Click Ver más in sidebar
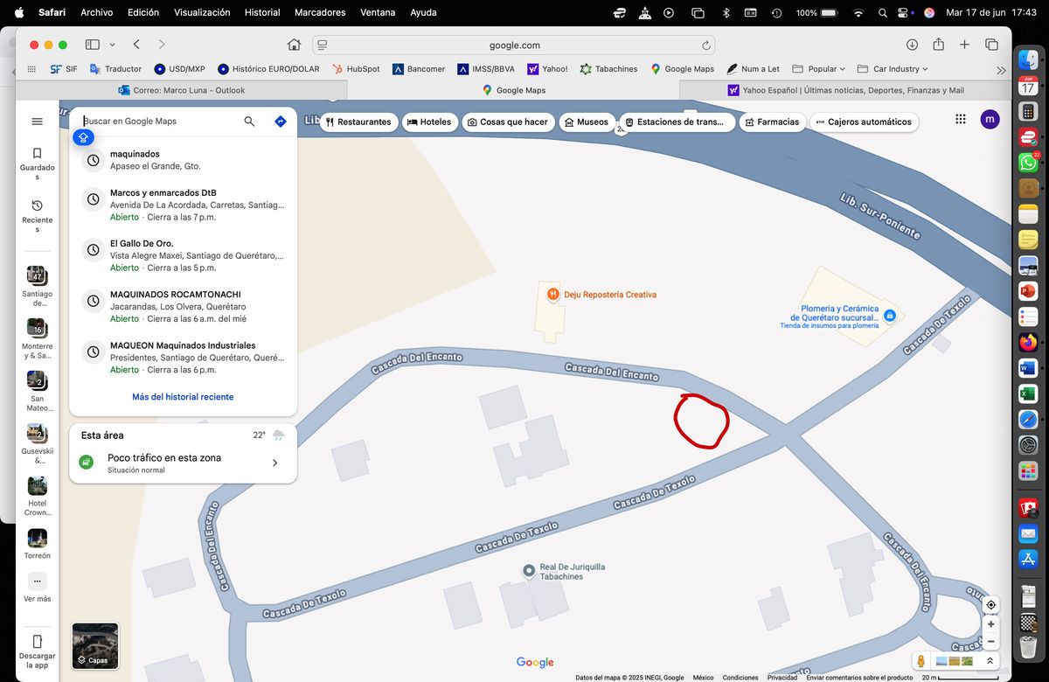Image resolution: width=1049 pixels, height=682 pixels. (37, 588)
